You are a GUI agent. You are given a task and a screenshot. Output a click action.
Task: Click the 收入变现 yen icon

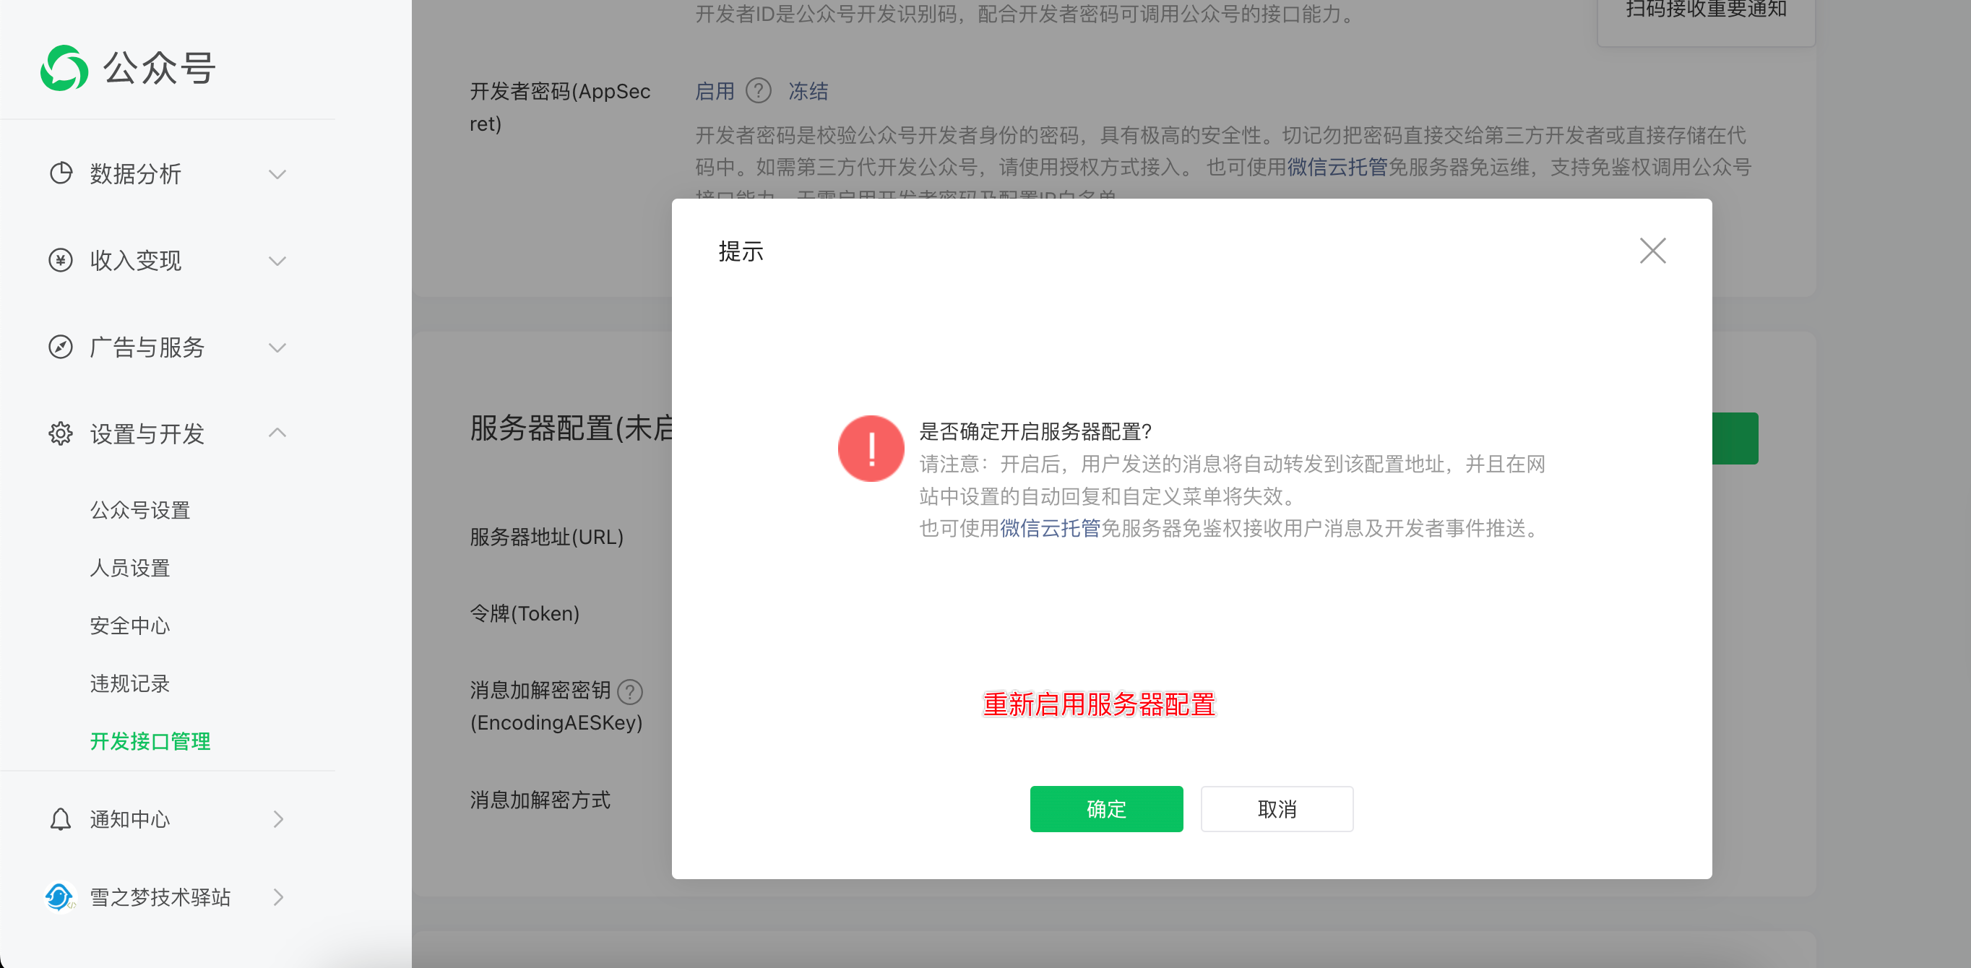point(61,260)
